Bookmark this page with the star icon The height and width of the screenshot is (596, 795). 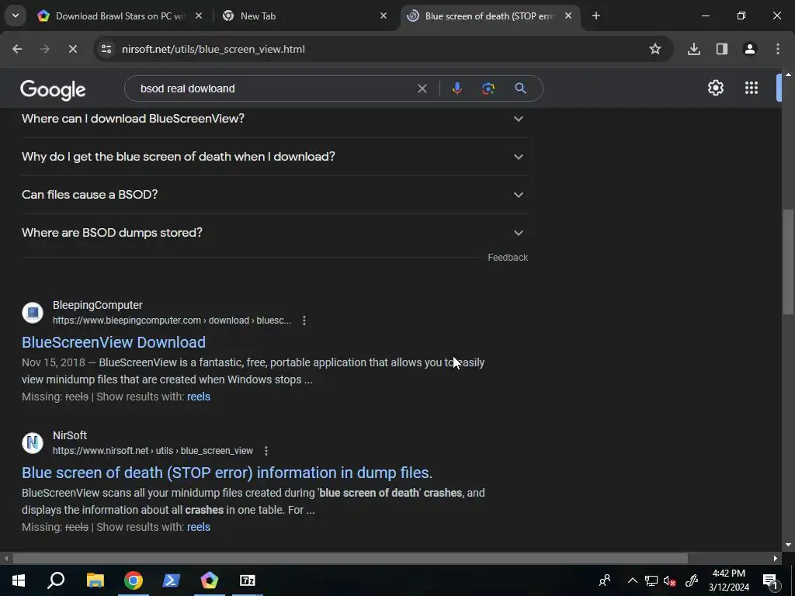coord(655,49)
